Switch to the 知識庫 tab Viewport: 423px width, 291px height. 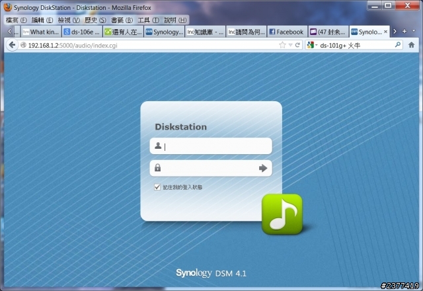pos(206,32)
